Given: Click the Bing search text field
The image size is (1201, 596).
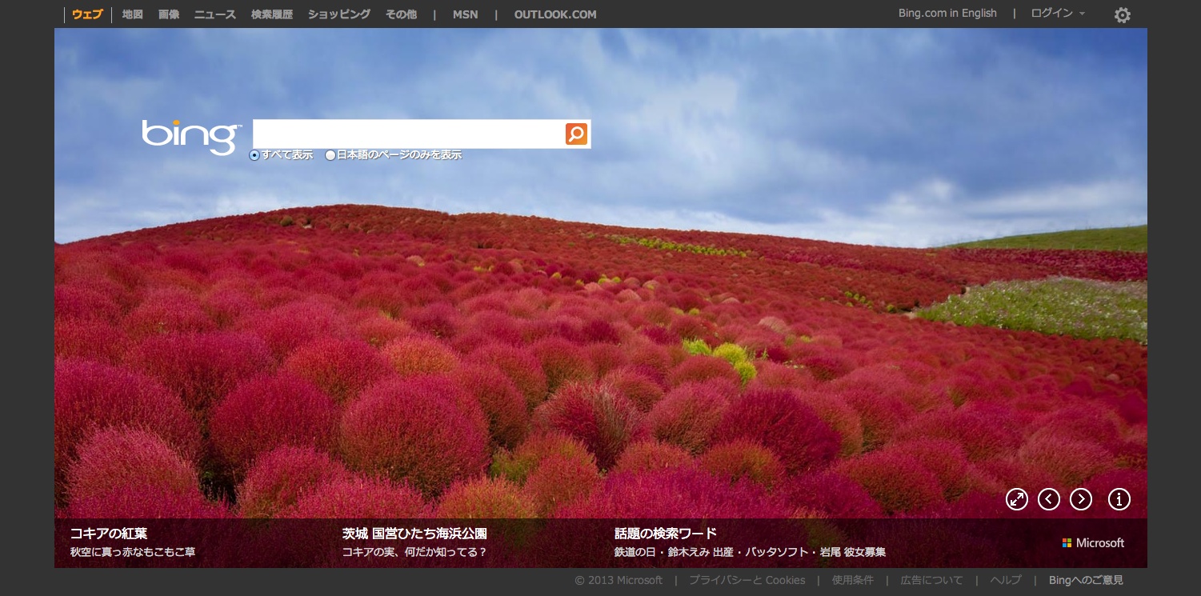Looking at the screenshot, I should click(x=408, y=134).
